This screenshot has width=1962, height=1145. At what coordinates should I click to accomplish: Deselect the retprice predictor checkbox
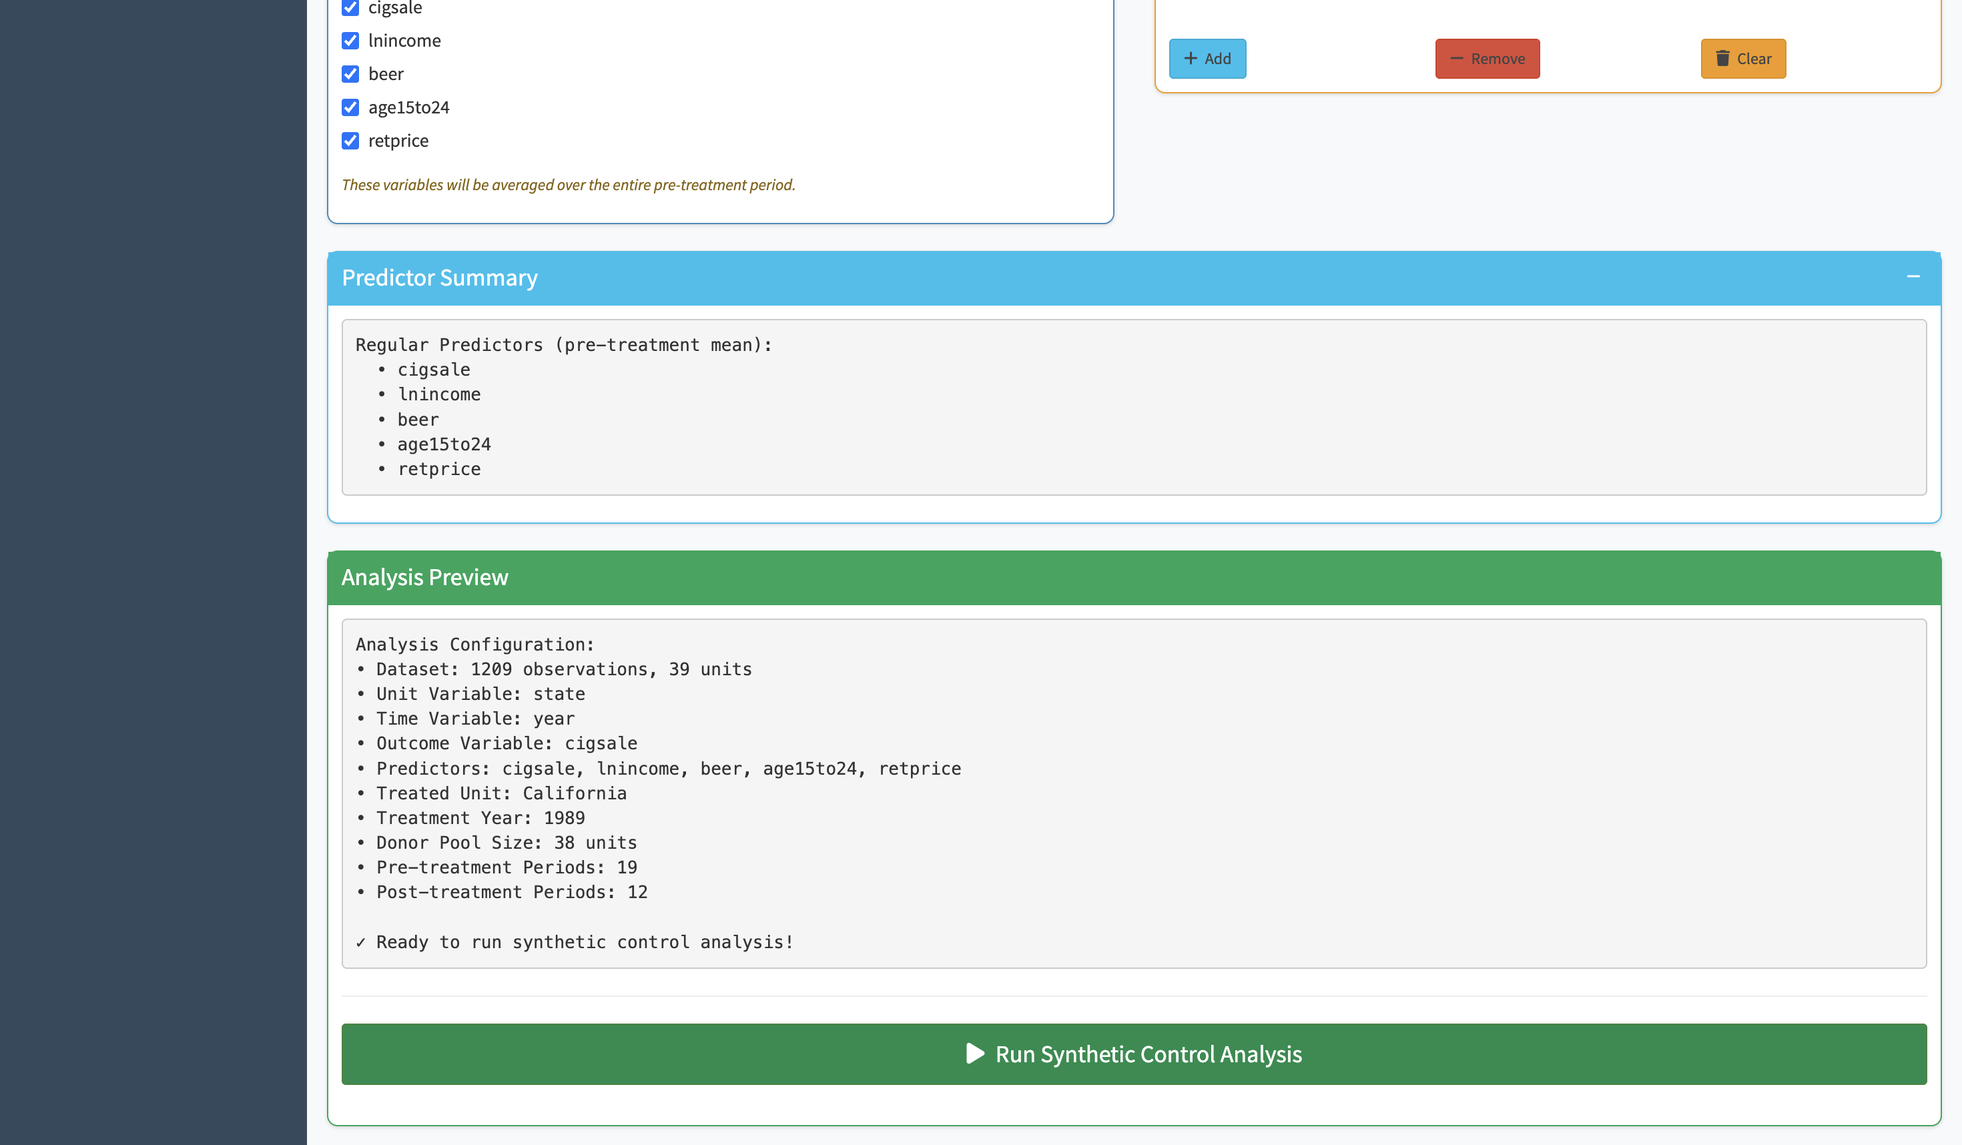coord(350,141)
